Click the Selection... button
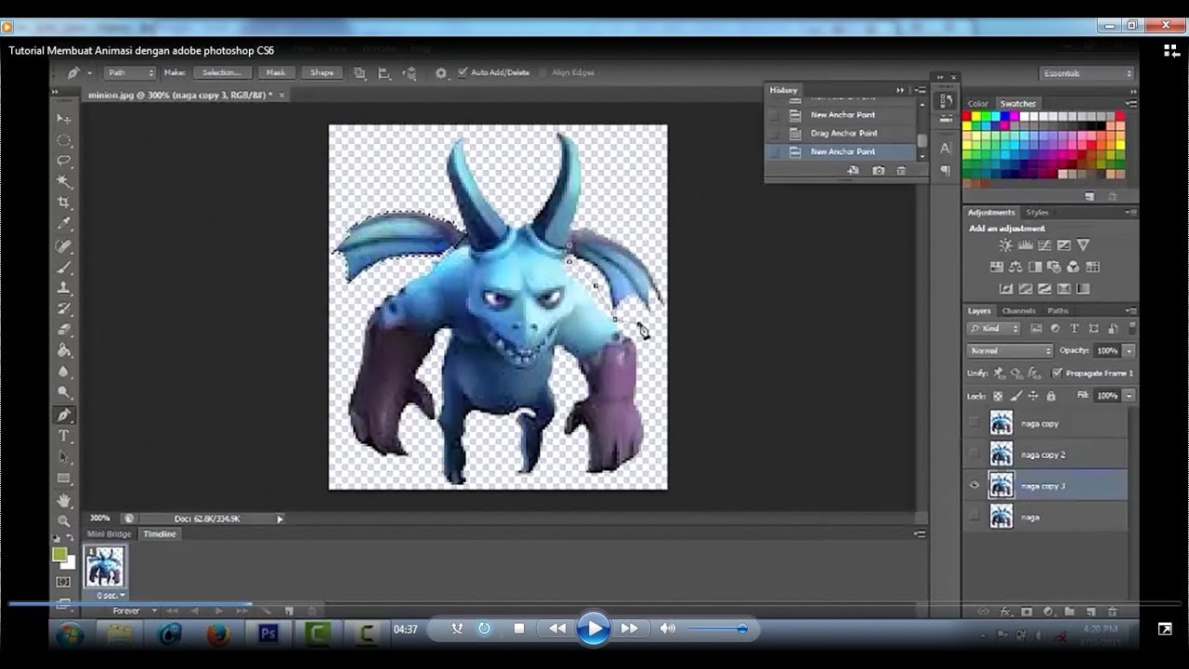 (x=222, y=72)
